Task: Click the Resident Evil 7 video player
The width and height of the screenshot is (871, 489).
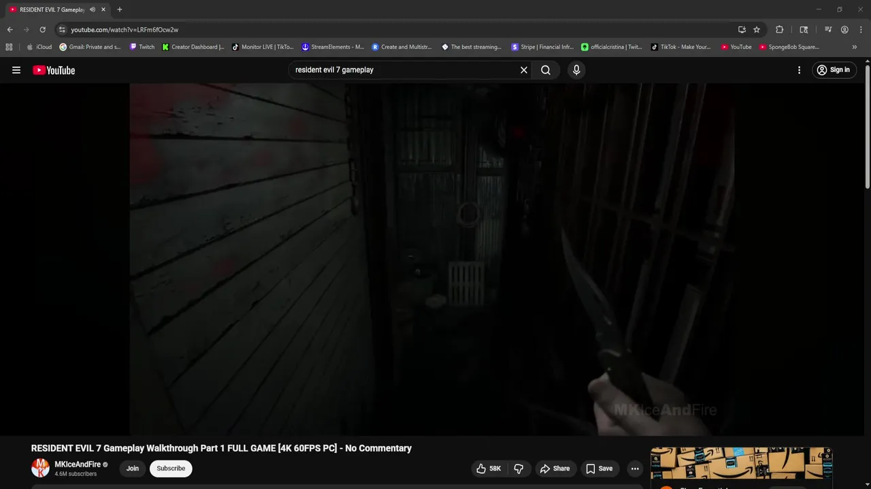Action: [x=431, y=259]
